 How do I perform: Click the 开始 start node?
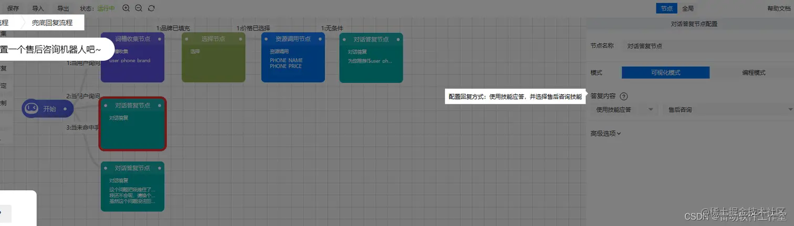click(x=48, y=109)
